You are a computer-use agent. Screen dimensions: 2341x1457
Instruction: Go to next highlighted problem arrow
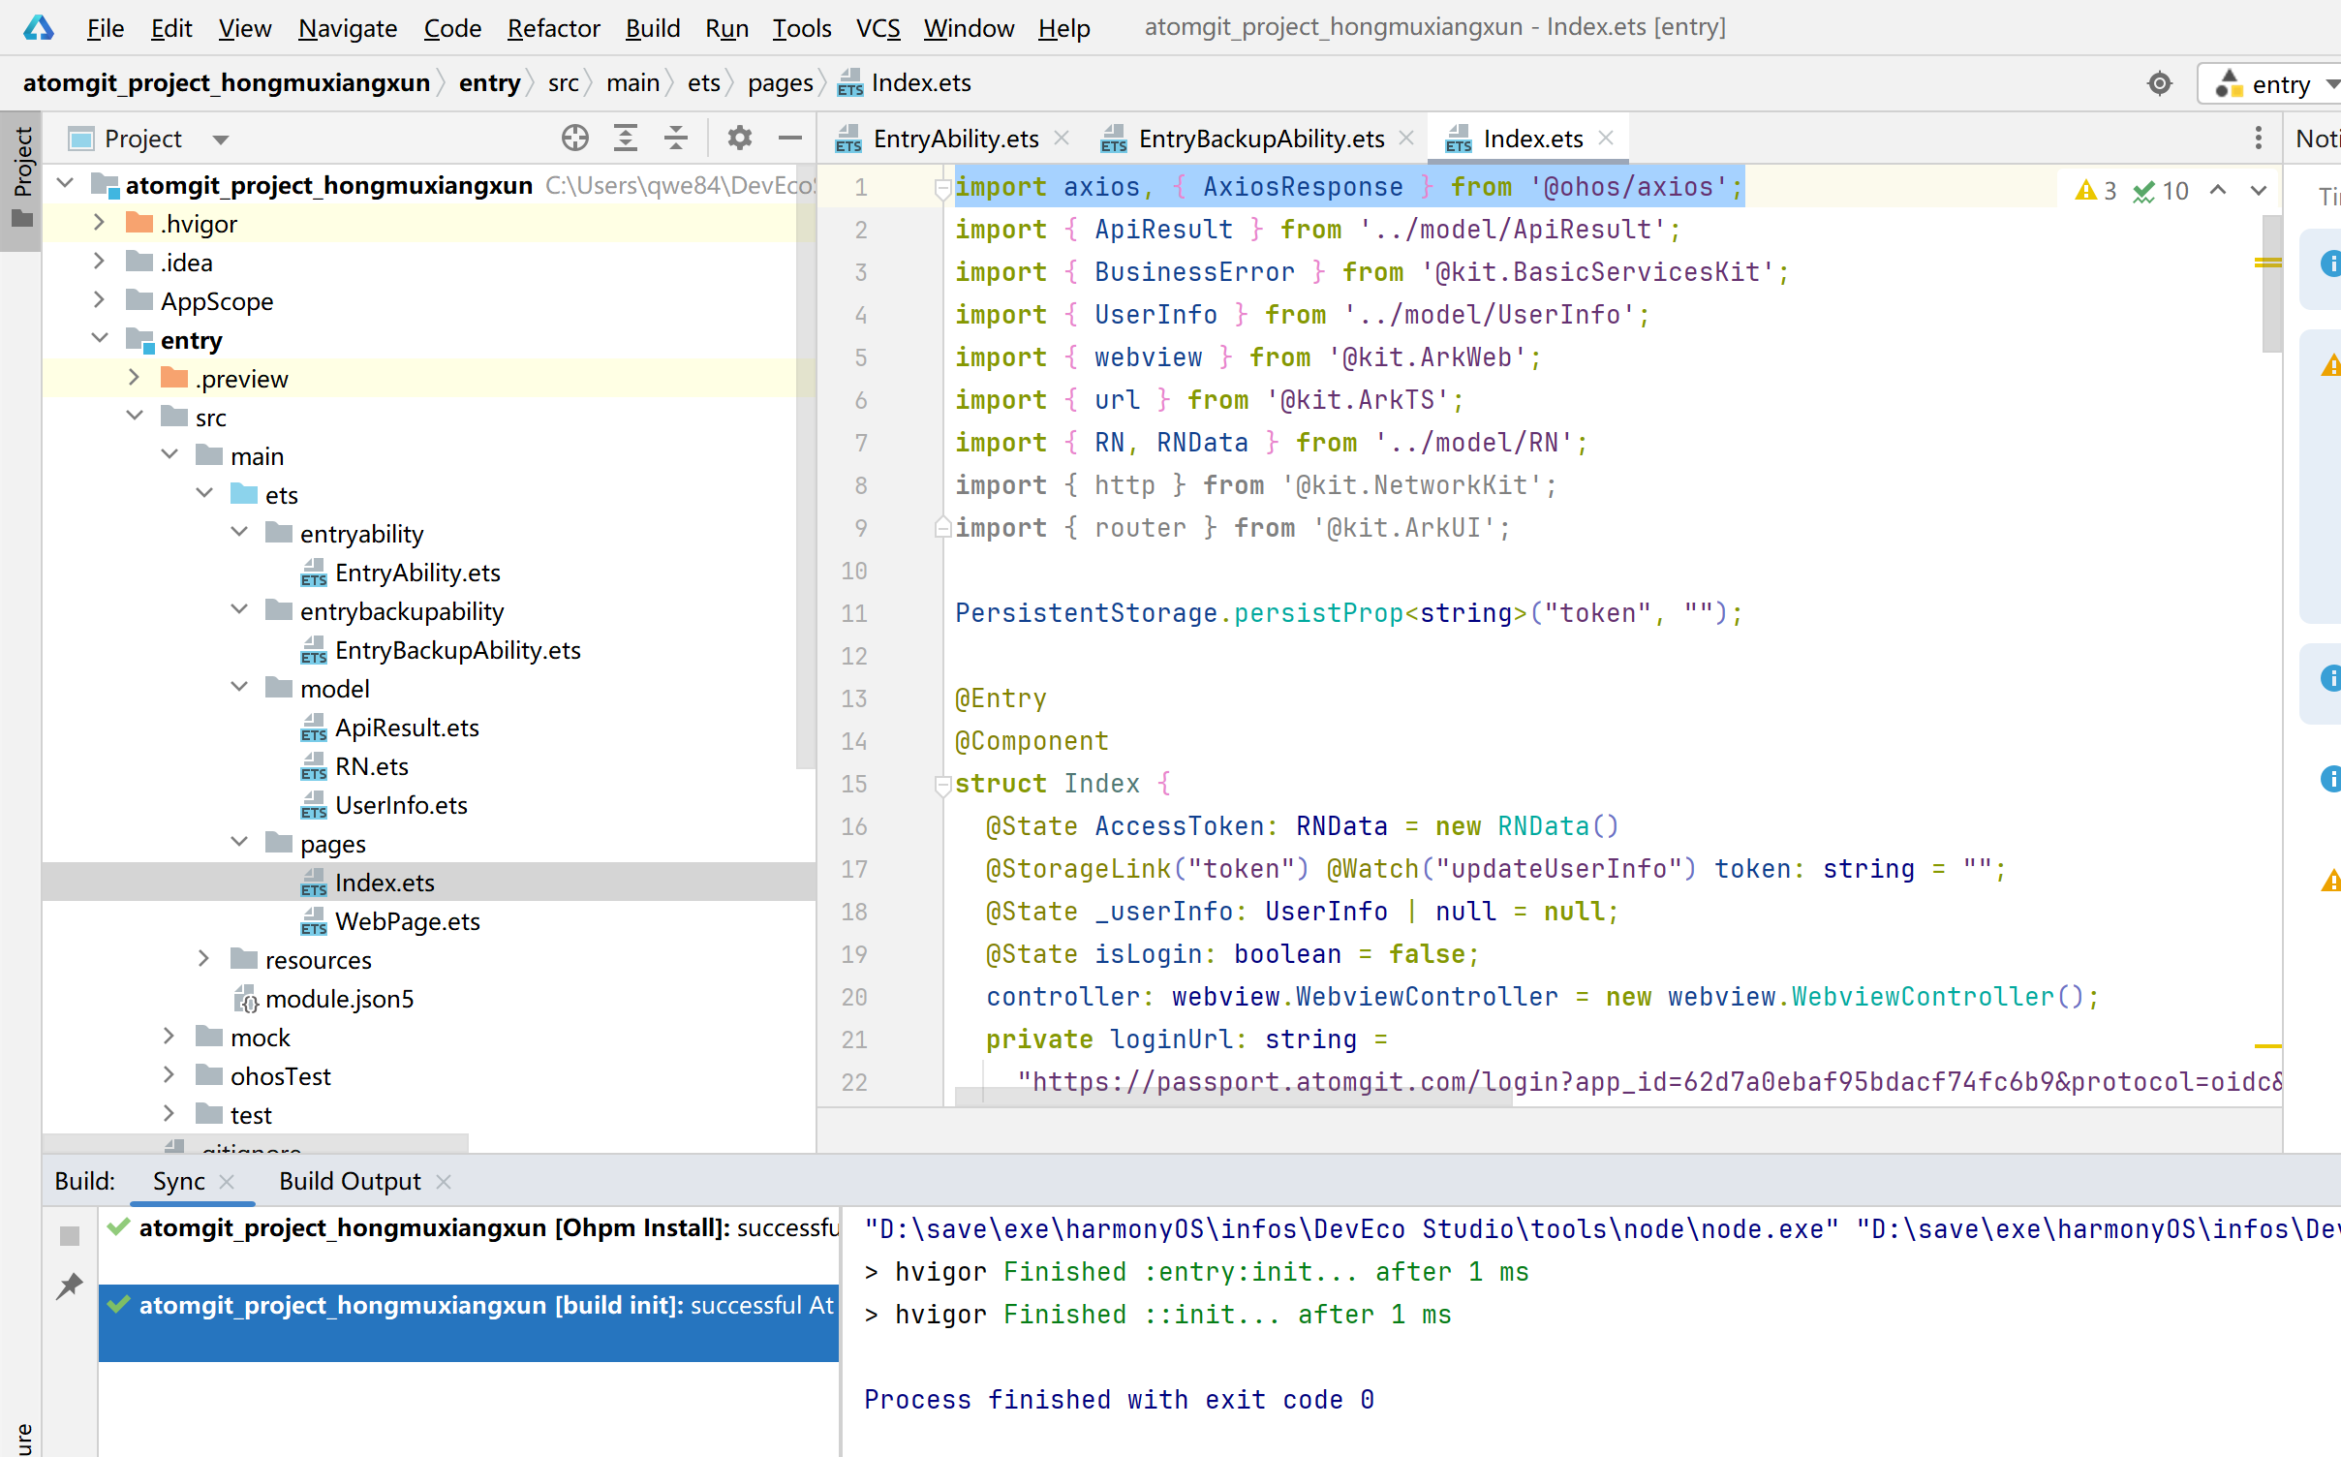(2260, 190)
